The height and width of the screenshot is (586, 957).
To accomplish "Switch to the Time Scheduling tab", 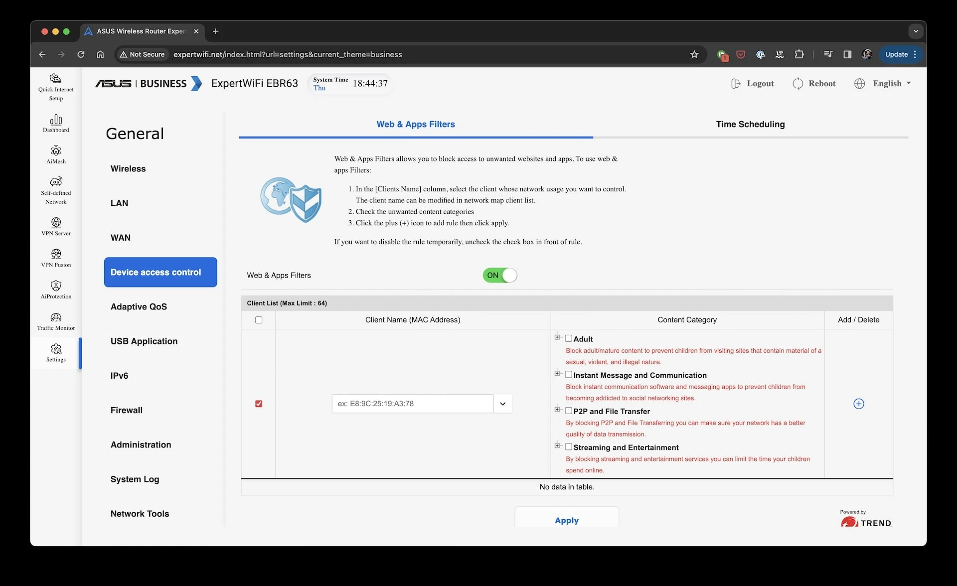I will point(750,125).
